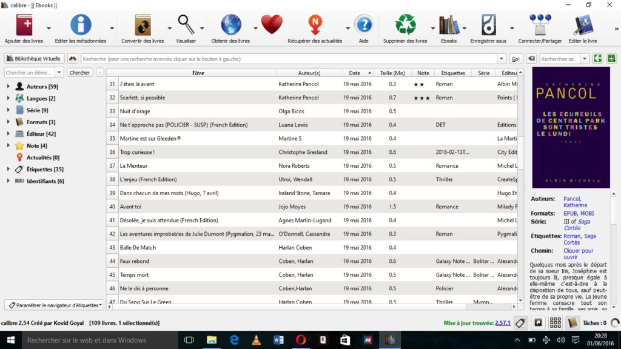Click the Supprimer des livres recycle icon

click(x=405, y=25)
